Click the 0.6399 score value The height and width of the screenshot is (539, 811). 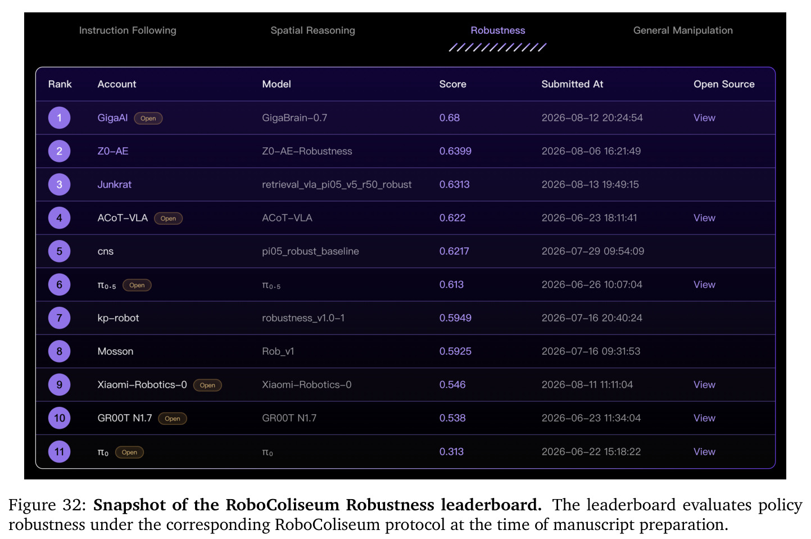[x=455, y=151]
